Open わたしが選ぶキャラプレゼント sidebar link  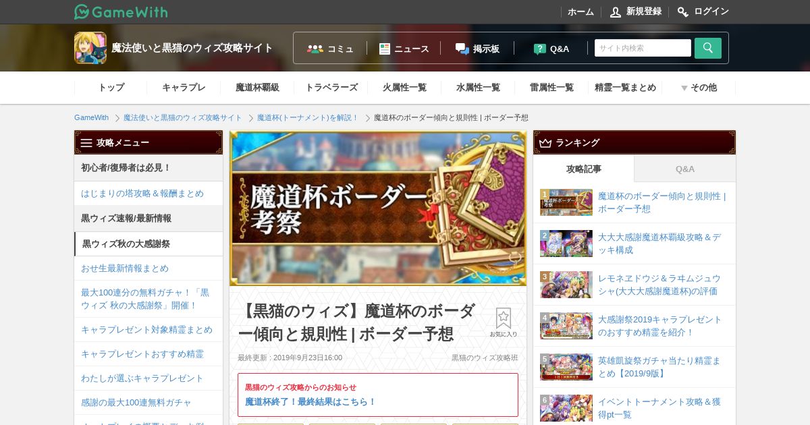pyautogui.click(x=148, y=378)
